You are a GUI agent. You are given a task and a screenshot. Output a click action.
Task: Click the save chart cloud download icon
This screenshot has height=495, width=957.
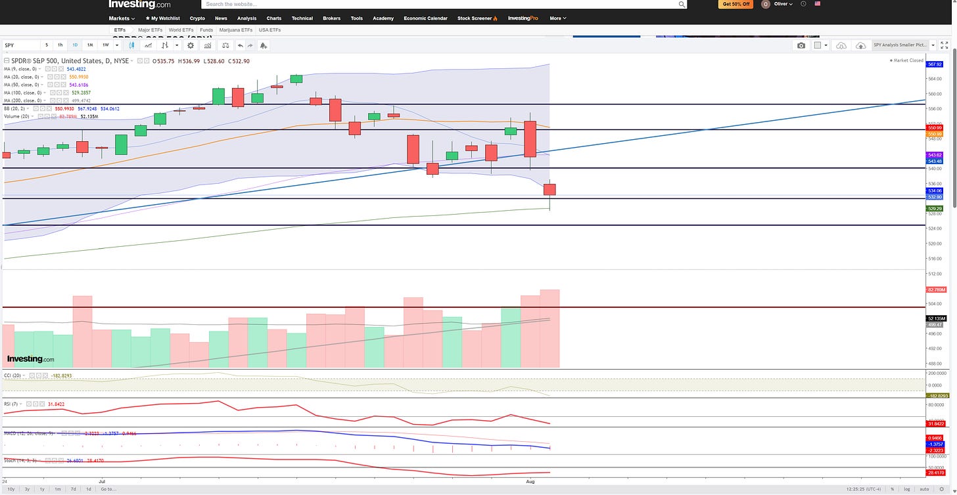841,45
